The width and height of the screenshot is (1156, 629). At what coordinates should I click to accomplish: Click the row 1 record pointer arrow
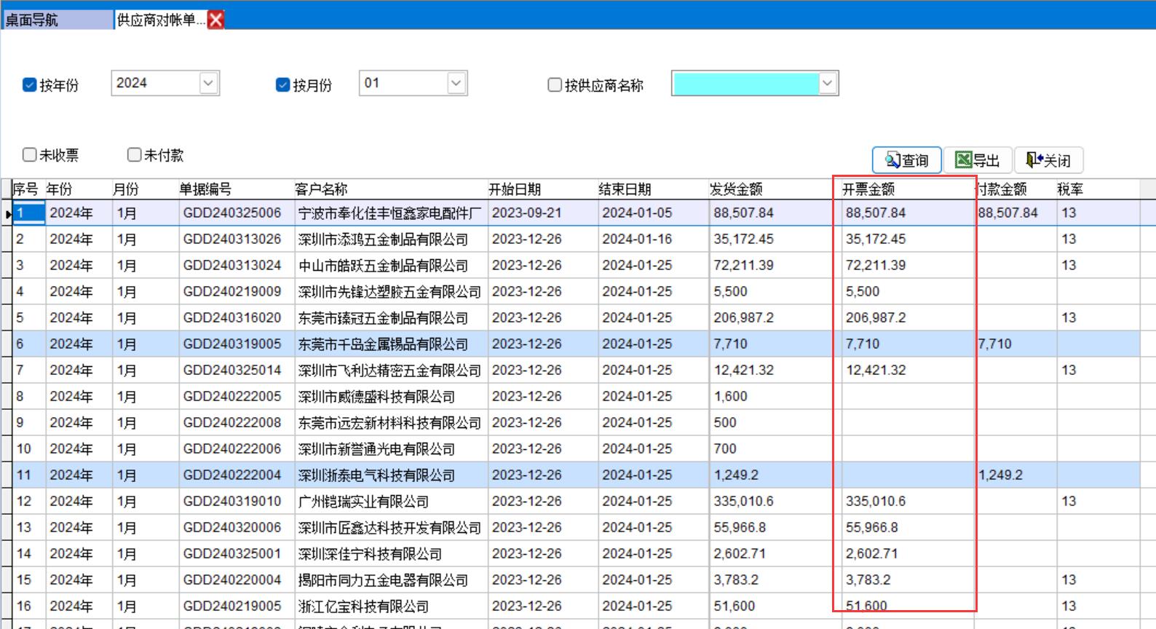(8, 214)
